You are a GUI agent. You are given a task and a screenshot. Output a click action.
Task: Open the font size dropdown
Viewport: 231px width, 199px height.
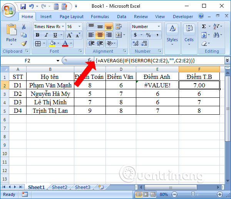coord(80,27)
